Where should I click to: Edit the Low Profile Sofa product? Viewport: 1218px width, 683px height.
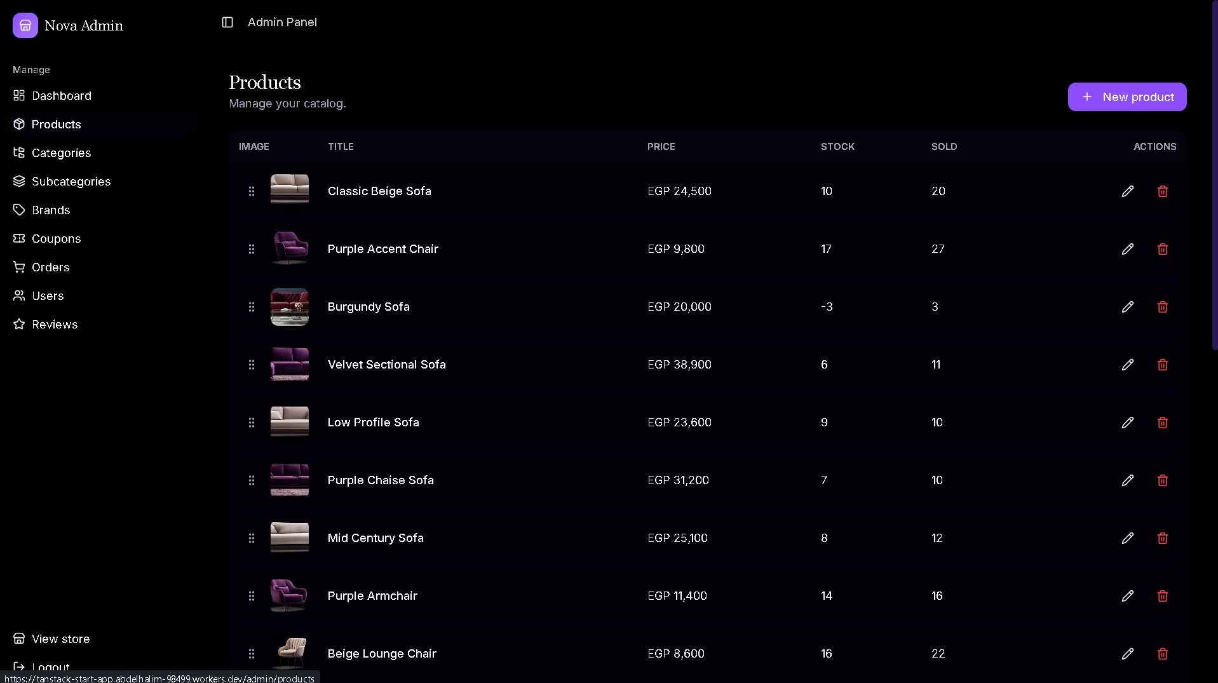(x=1128, y=423)
